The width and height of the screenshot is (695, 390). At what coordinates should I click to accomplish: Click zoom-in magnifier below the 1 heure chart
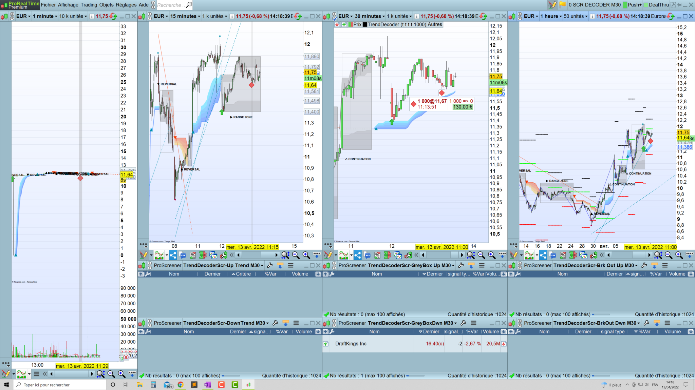(679, 255)
